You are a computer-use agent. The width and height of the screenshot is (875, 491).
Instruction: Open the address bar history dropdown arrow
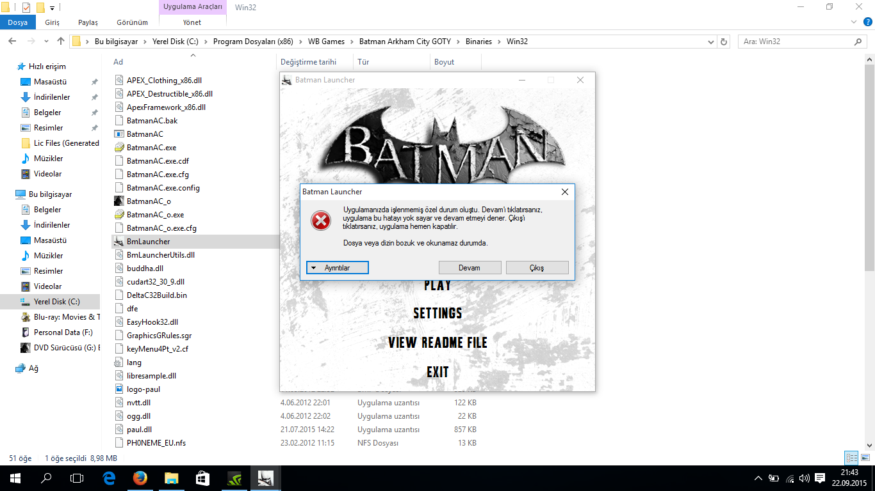710,42
